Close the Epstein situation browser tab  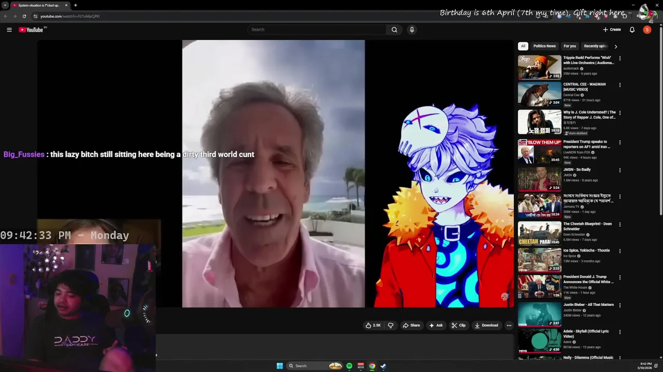click(x=66, y=5)
